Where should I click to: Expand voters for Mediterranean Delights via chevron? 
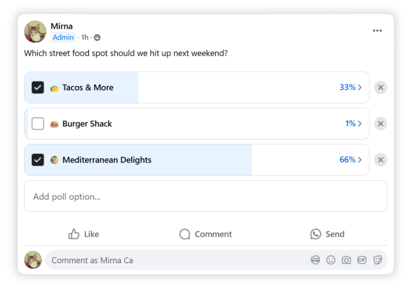coord(360,160)
